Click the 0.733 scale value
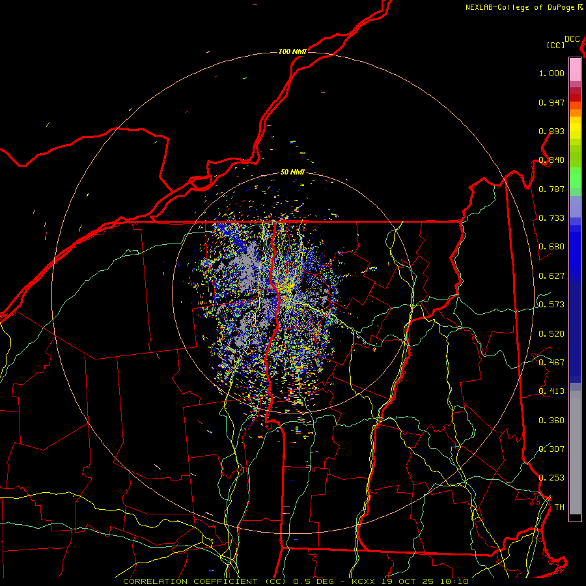Viewport: 586px width, 586px height. pyautogui.click(x=551, y=218)
